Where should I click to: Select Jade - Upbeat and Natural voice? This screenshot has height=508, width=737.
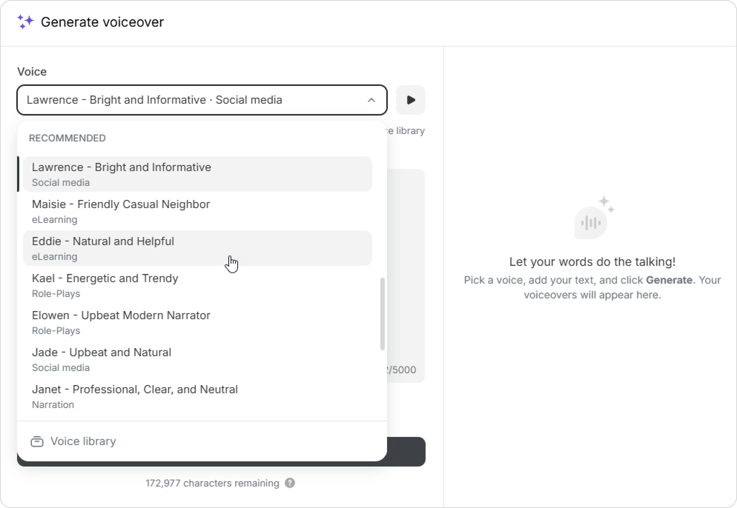pos(198,359)
